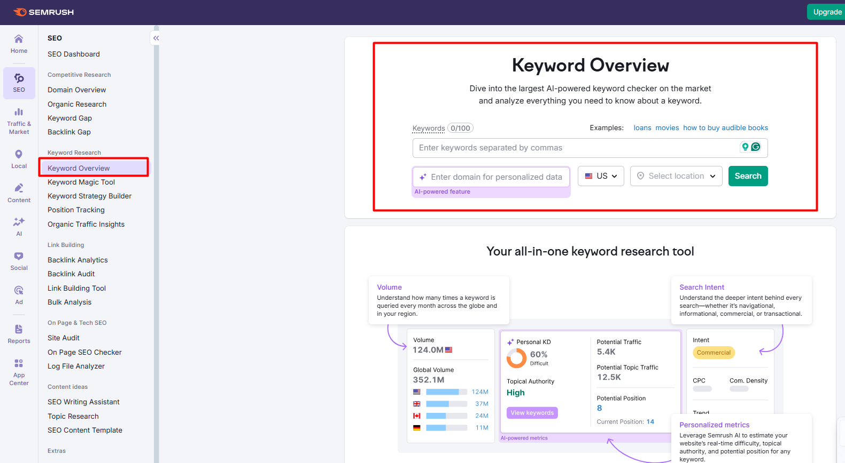Click the 60% Personal KD donut
845x463 pixels.
516,358
